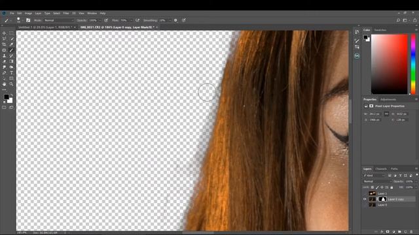Select the Eraser tool
Image resolution: width=419 pixels, height=235 pixels.
pos(4,61)
